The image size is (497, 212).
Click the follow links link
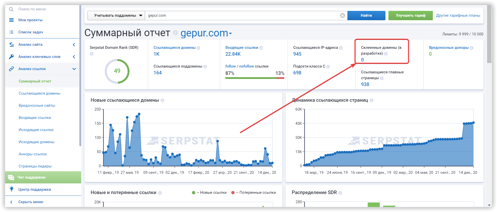pyautogui.click(x=230, y=66)
